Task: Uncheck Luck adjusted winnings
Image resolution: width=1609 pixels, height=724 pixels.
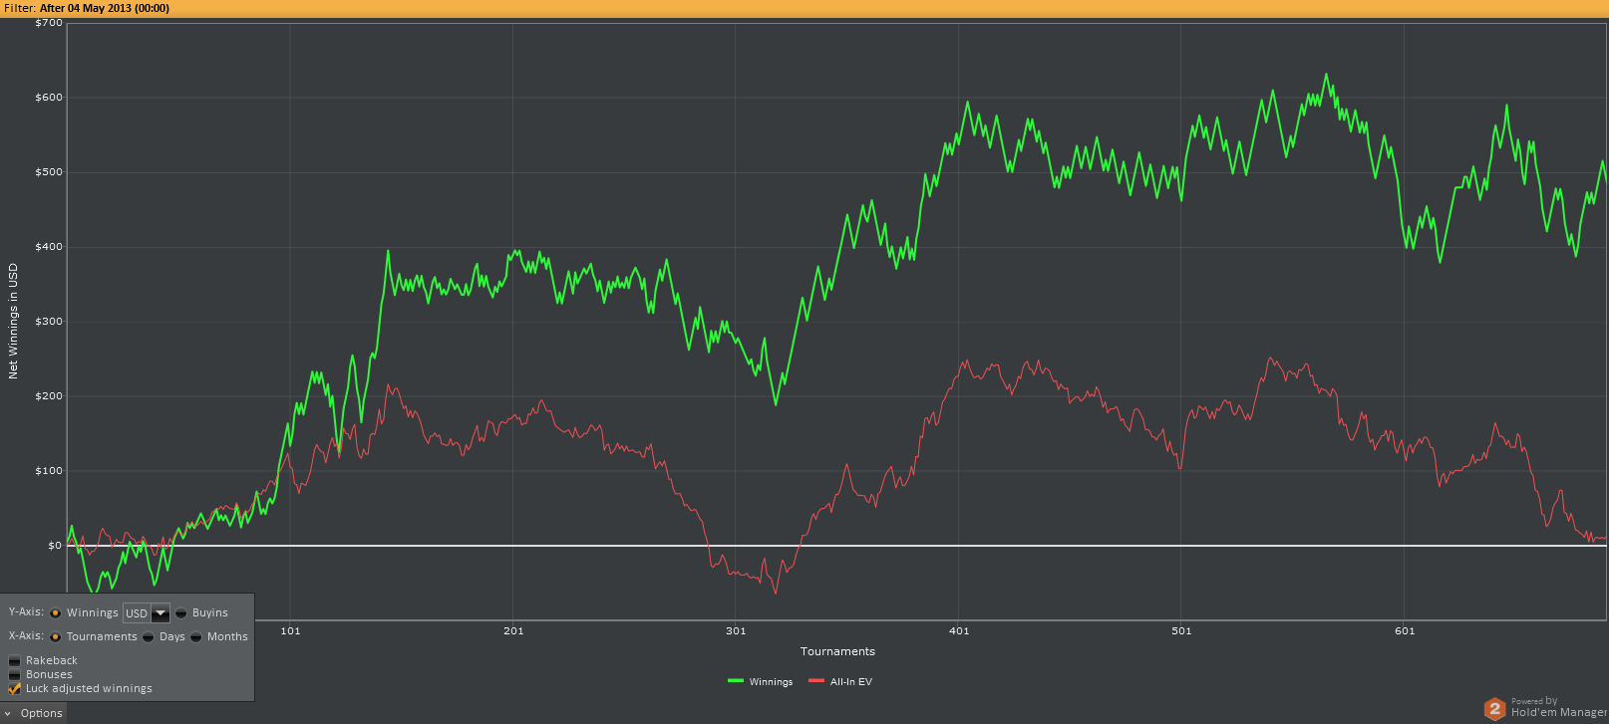Action: 15,689
